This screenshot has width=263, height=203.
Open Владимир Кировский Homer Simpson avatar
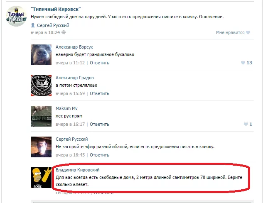tap(41, 178)
